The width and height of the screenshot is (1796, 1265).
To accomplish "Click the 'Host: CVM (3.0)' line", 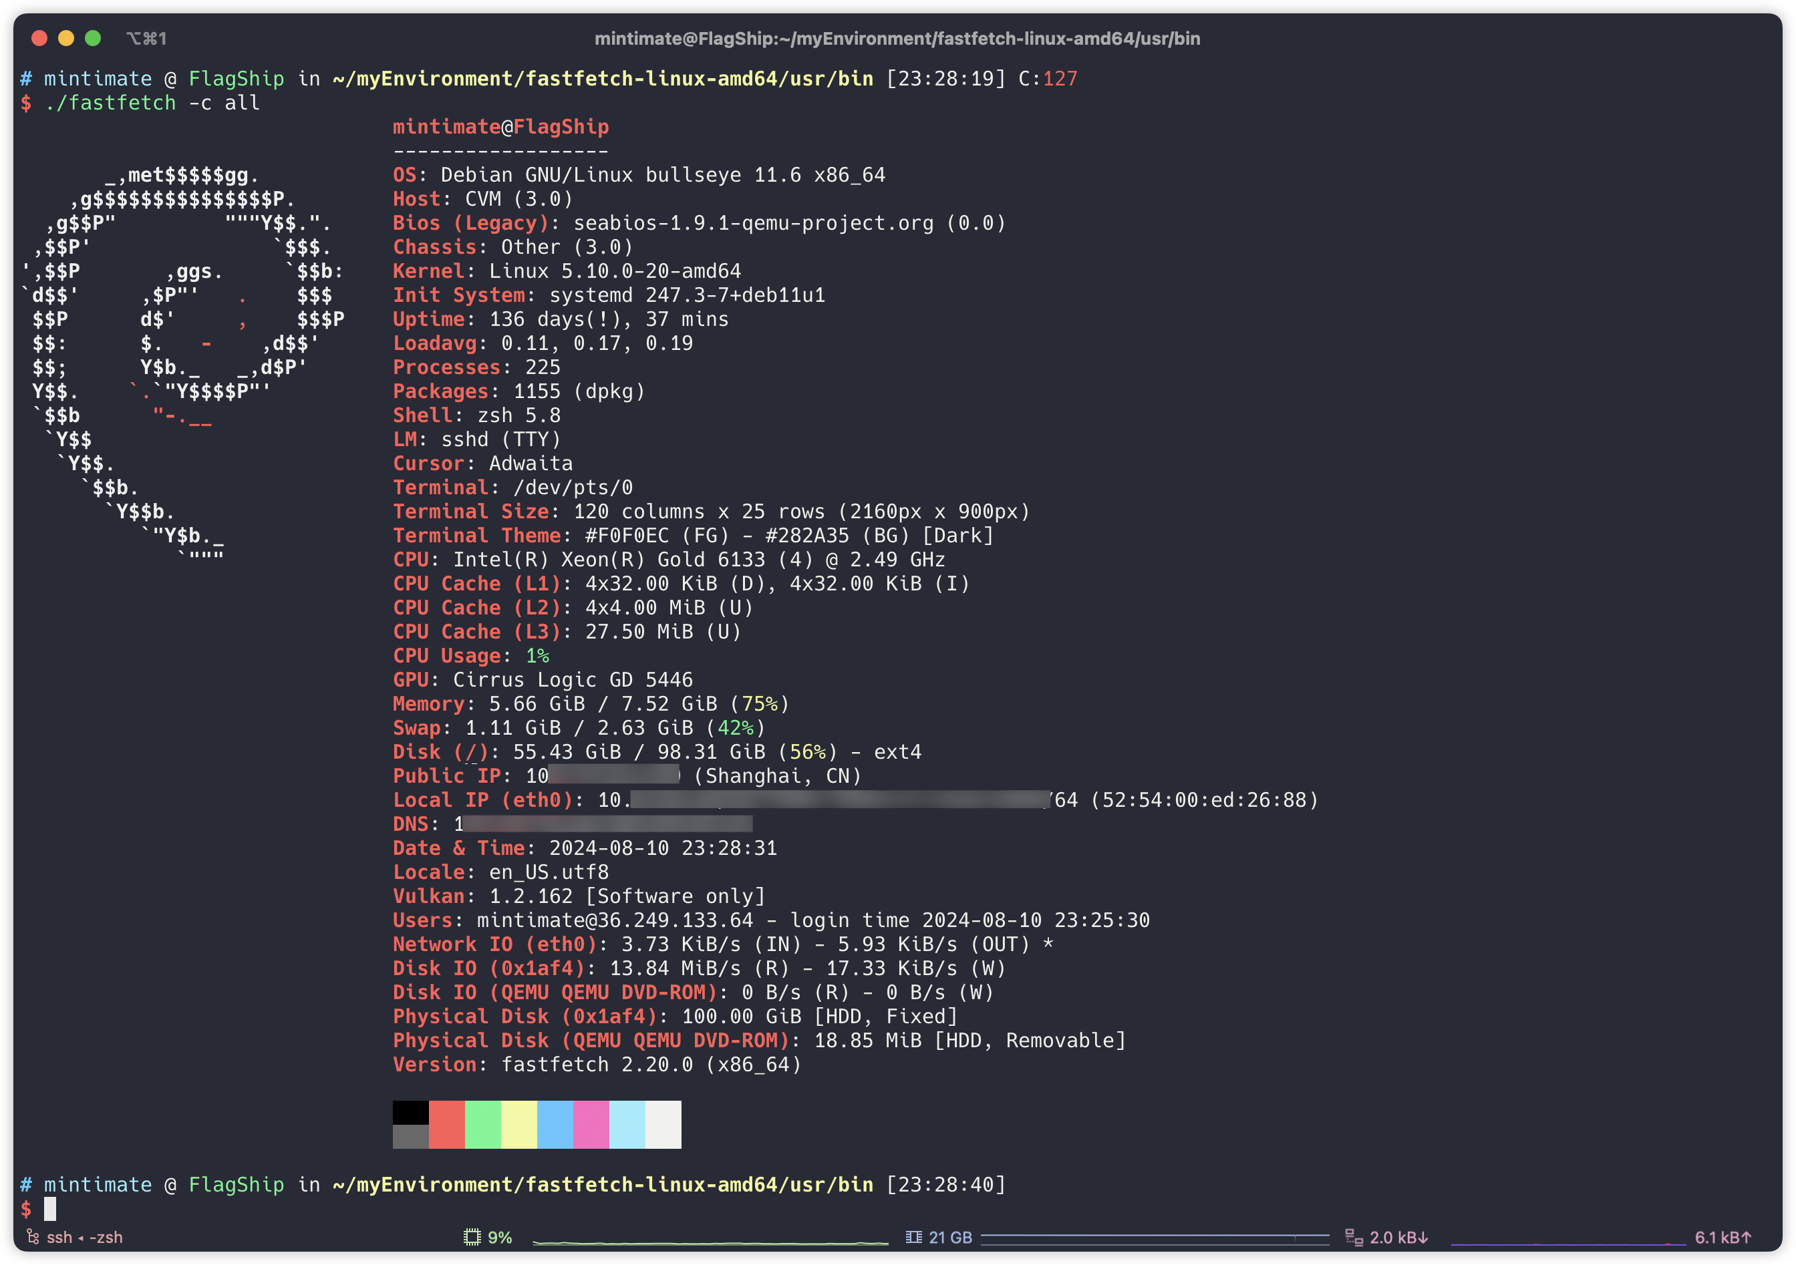I will (482, 199).
